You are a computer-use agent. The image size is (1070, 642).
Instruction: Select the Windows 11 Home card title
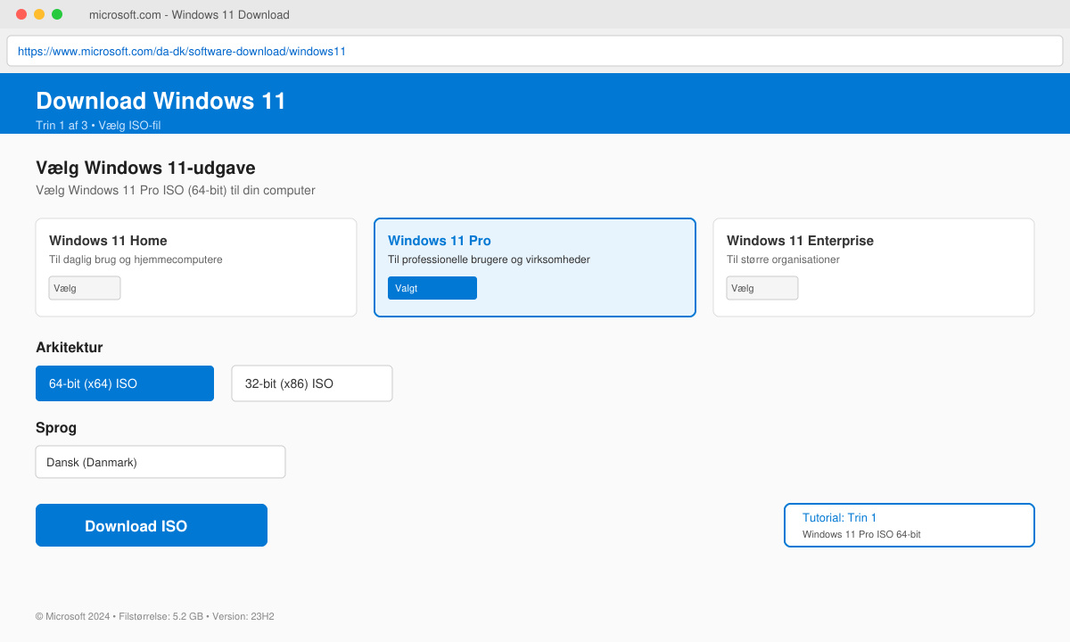coord(108,241)
